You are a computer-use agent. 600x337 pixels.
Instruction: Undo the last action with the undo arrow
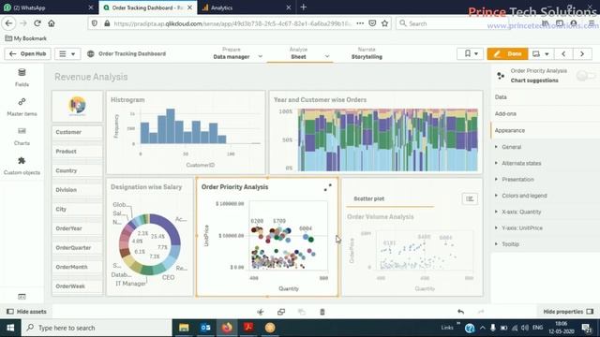pos(460,312)
